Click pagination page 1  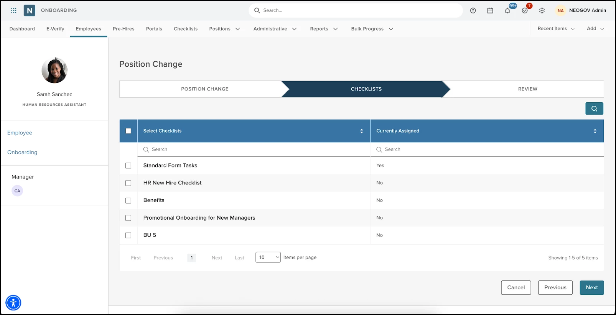click(192, 258)
